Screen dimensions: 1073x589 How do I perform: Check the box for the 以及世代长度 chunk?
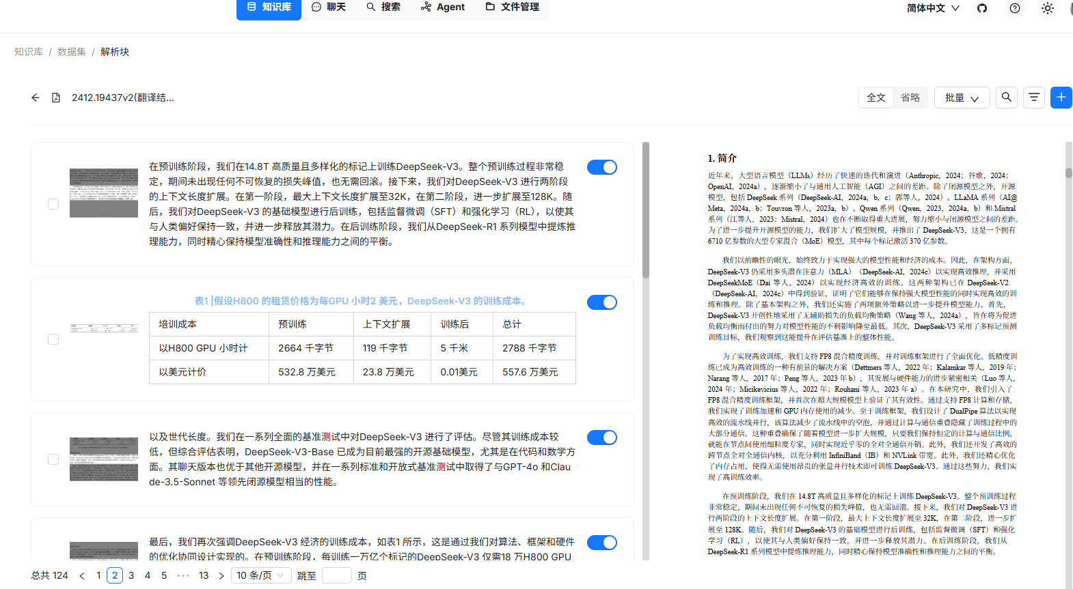click(53, 459)
